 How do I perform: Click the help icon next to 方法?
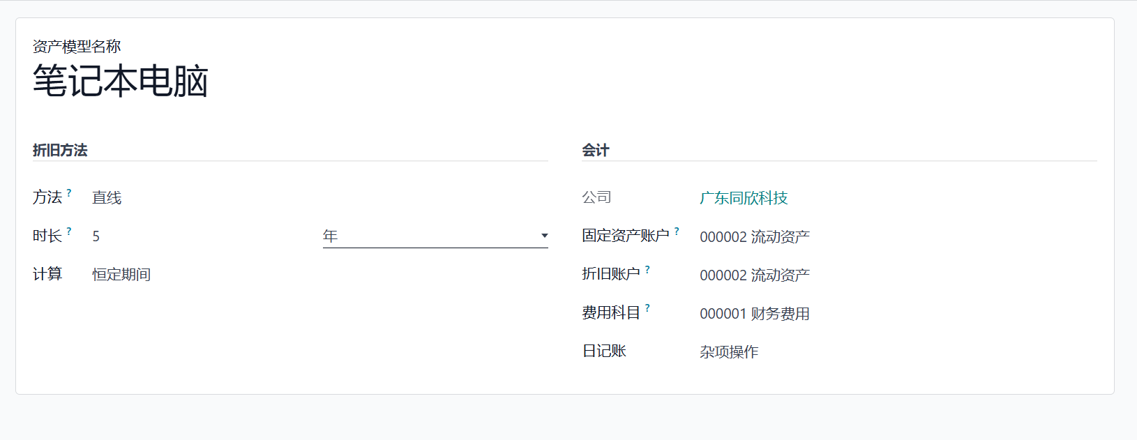(69, 193)
